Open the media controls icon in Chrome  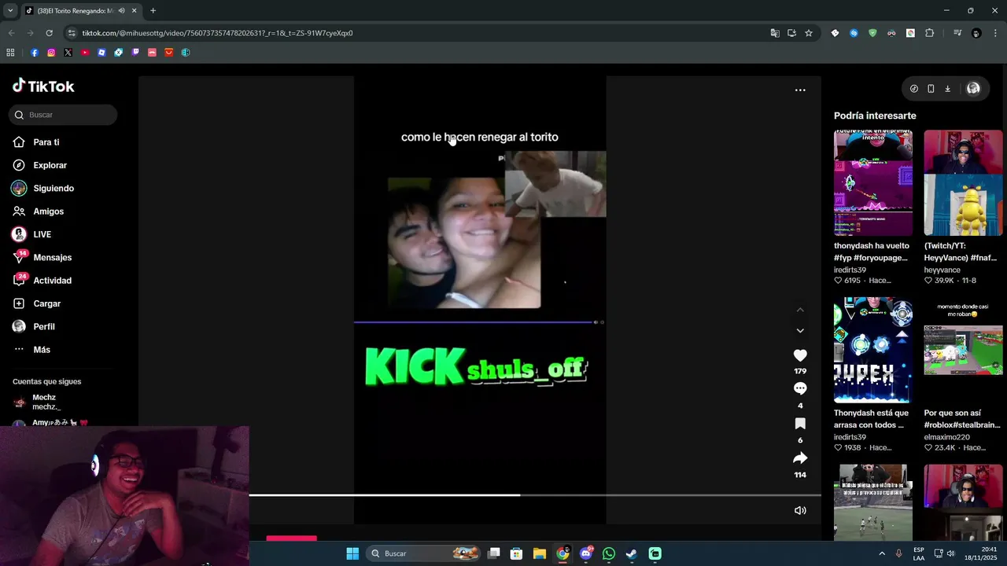pos(957,33)
